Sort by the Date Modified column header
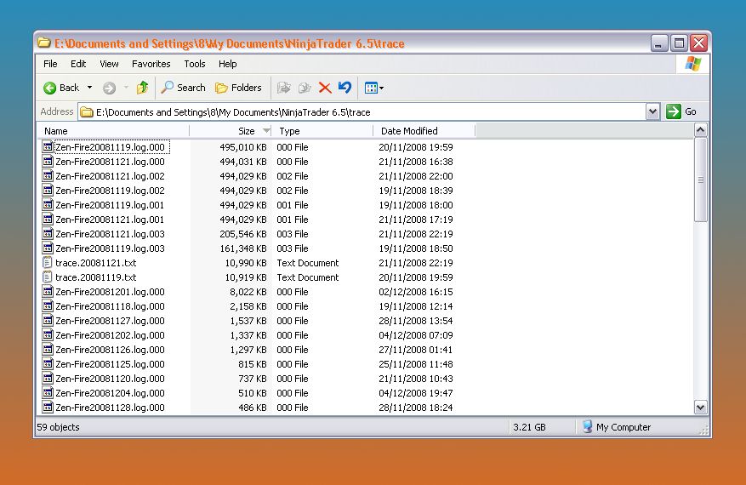 coord(424,131)
